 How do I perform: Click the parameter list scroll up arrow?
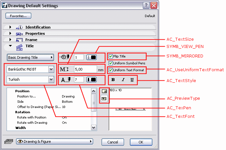click(x=94, y=91)
